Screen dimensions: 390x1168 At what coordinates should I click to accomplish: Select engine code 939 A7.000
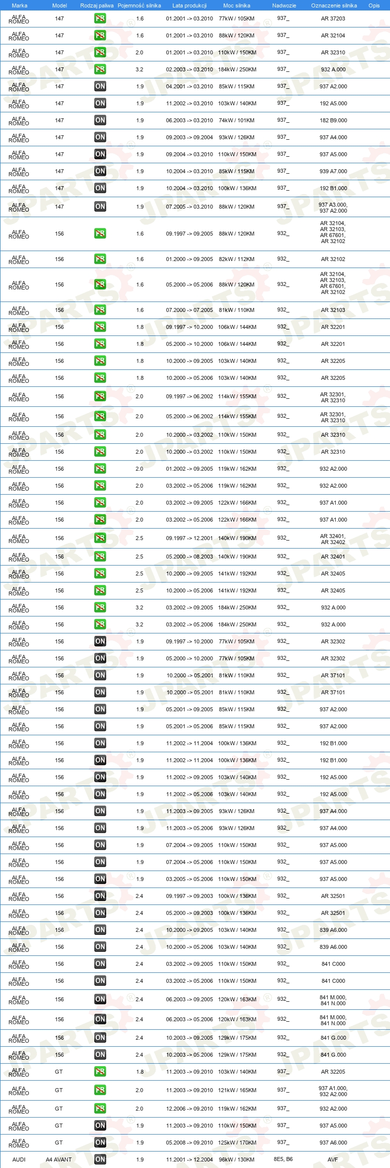[333, 171]
